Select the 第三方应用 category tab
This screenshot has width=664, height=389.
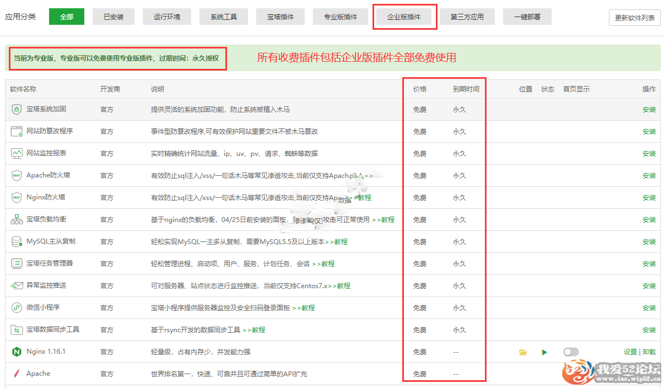[x=467, y=17]
